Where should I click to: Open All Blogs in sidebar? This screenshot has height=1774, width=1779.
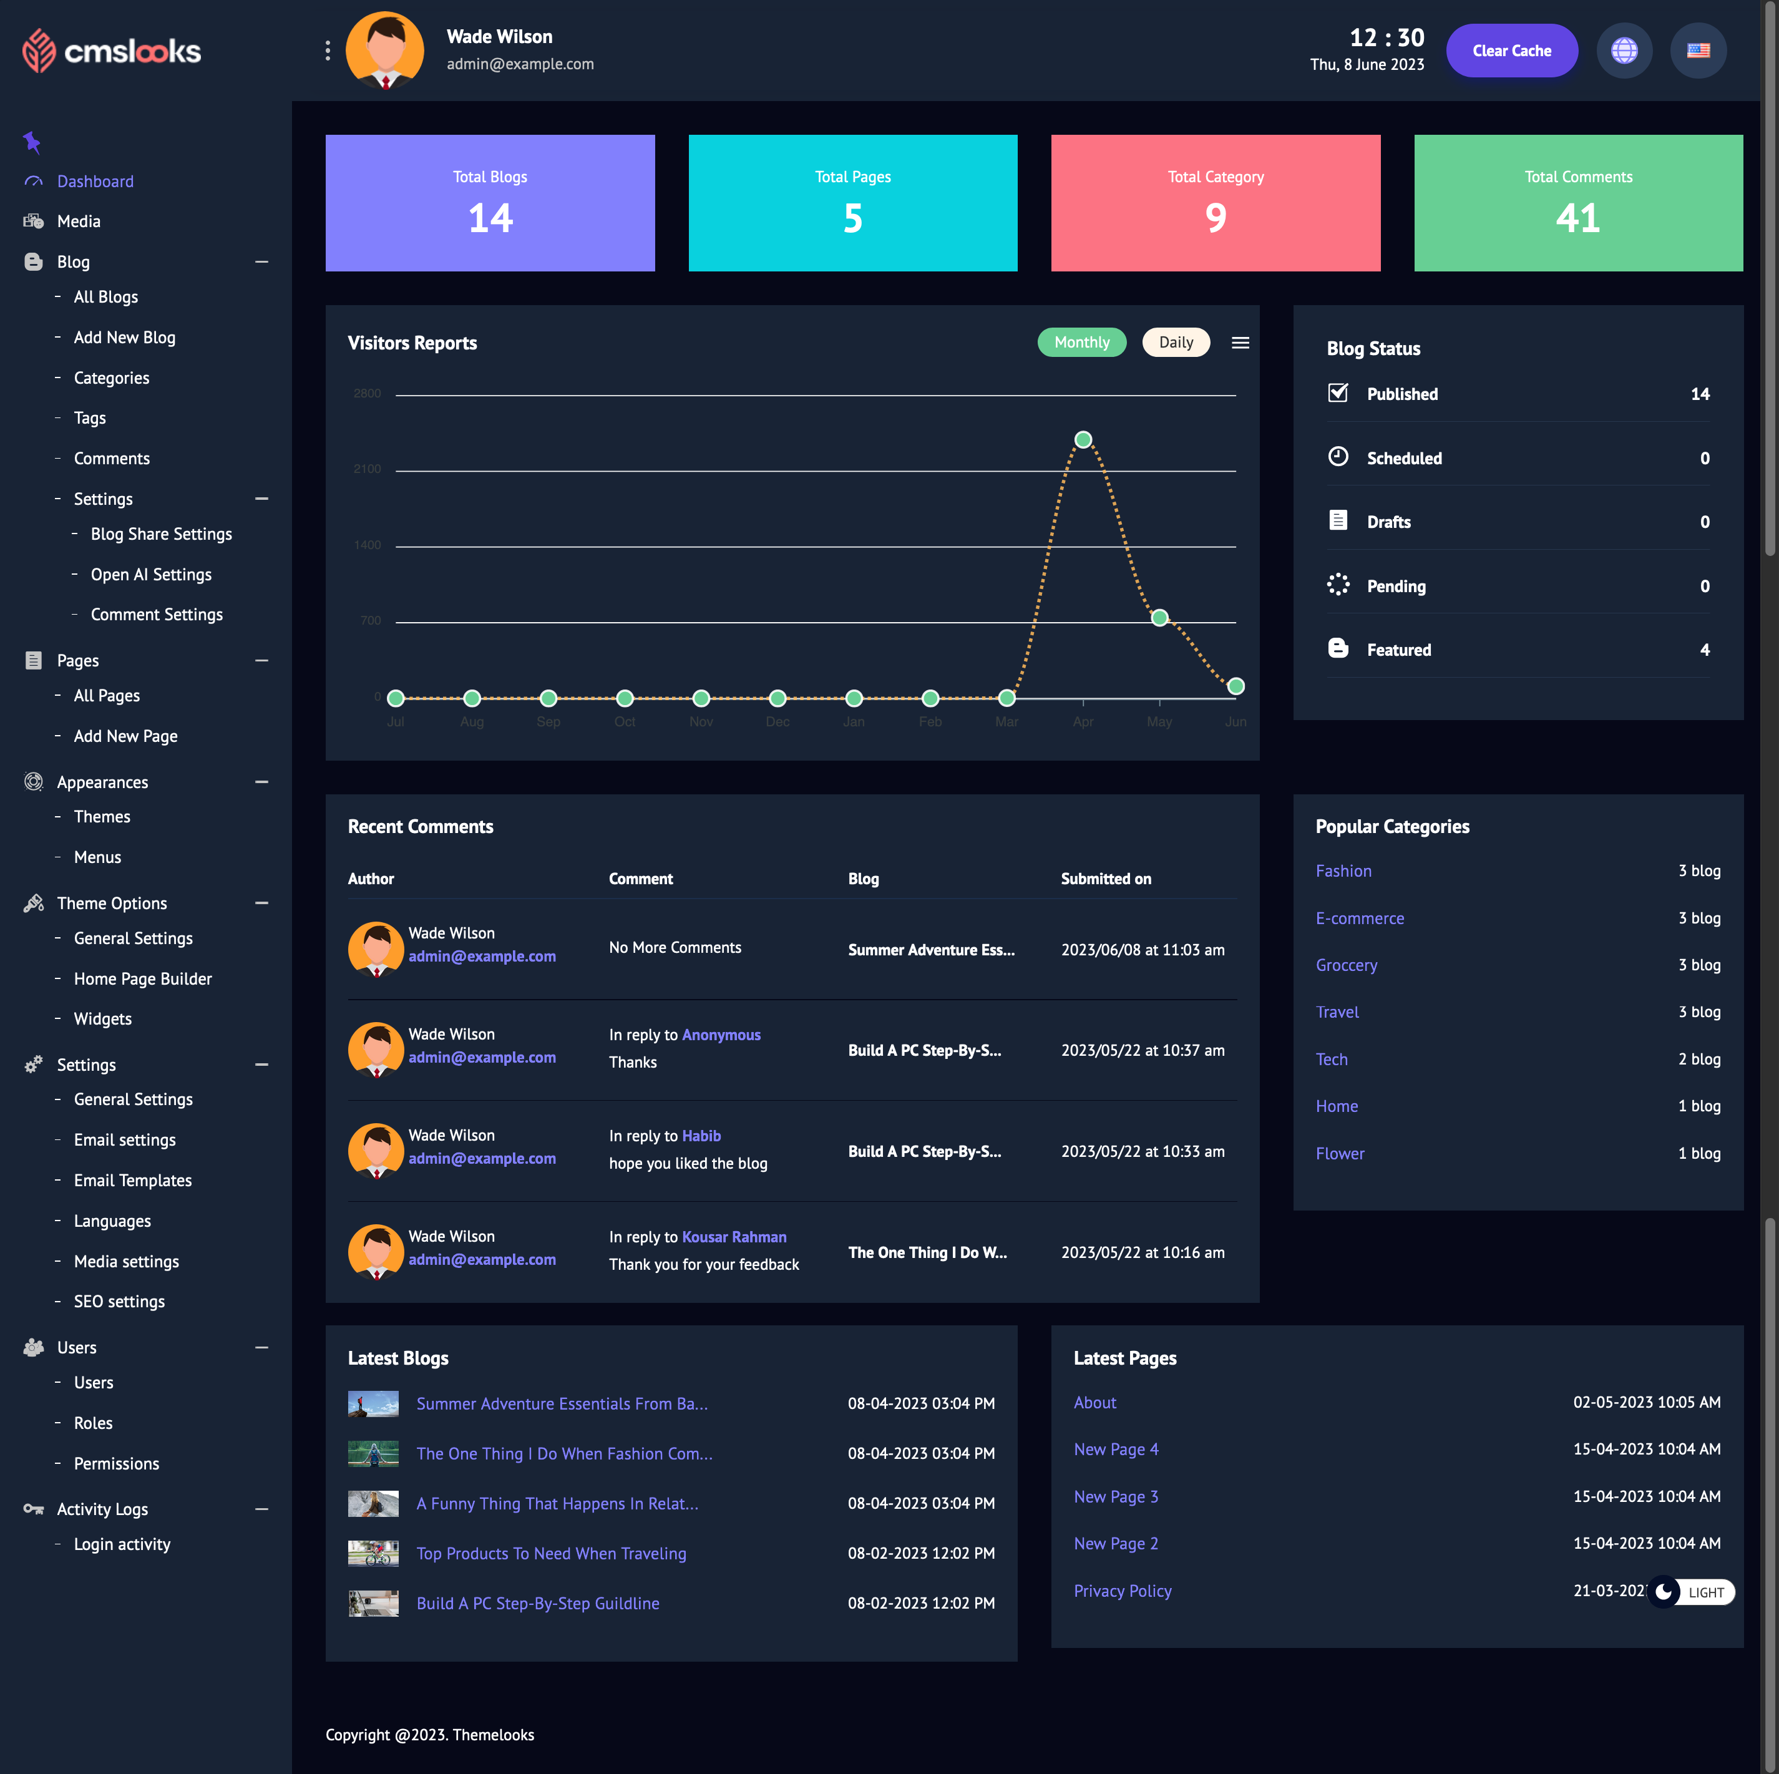tap(106, 296)
